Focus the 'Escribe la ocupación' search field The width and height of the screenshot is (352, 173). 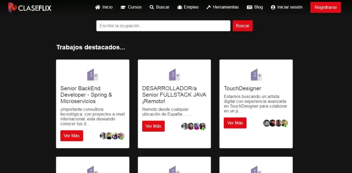pyautogui.click(x=163, y=26)
